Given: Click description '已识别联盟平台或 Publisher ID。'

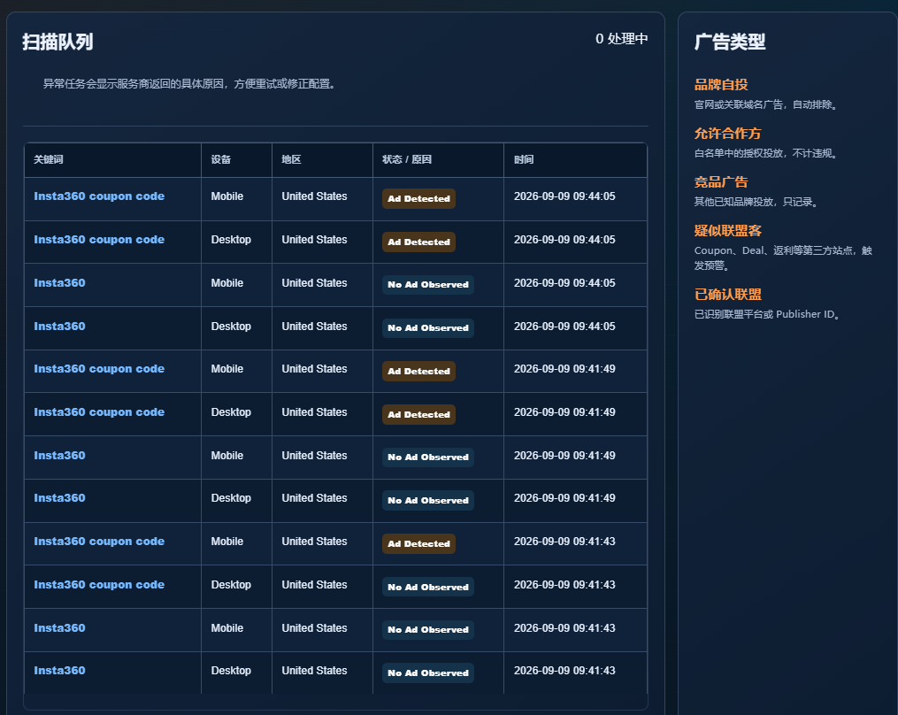Looking at the screenshot, I should 767,314.
